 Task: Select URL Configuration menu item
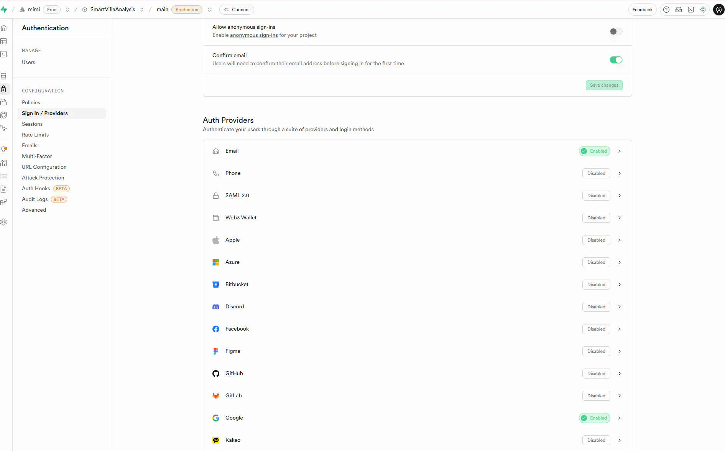[x=44, y=167]
